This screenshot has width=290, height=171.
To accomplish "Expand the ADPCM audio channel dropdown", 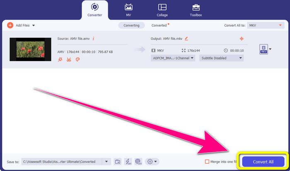I will click(173, 58).
